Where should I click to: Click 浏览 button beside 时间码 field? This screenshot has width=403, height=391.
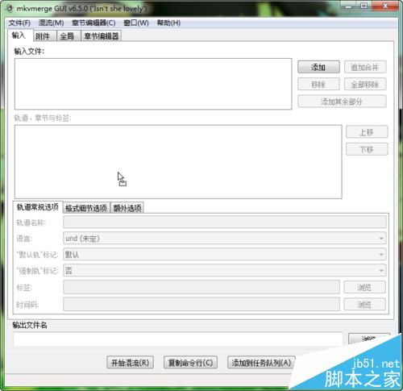(x=364, y=305)
